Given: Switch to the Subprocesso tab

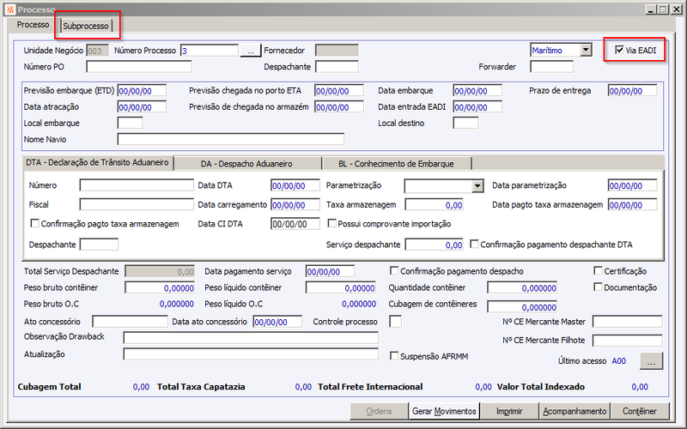Looking at the screenshot, I should pos(86,26).
